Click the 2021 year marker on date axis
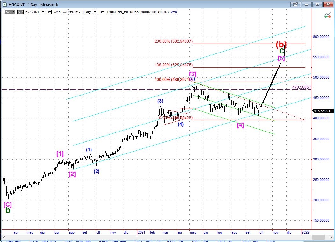The height and width of the screenshot is (242, 335). 142,232
